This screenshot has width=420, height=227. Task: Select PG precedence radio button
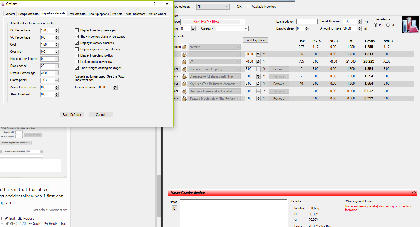click(x=375, y=25)
